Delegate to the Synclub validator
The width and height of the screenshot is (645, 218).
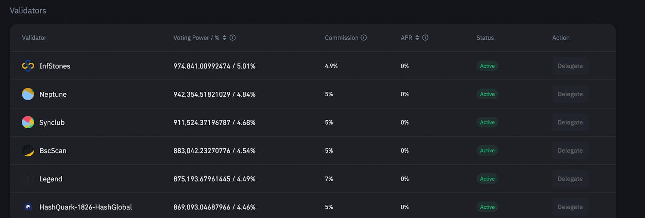click(570, 122)
